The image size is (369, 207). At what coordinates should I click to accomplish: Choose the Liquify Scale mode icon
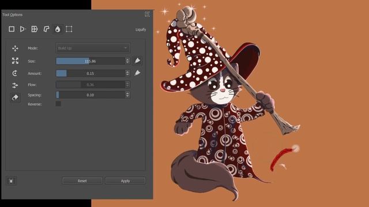(x=15, y=61)
